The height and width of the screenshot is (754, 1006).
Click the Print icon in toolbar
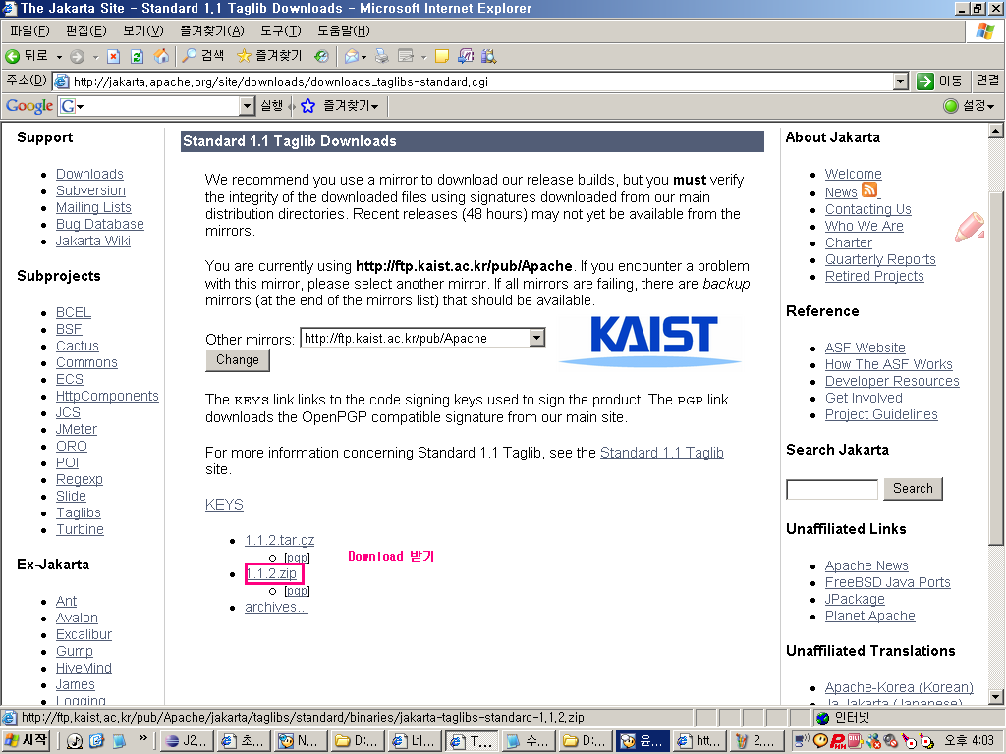(x=381, y=56)
